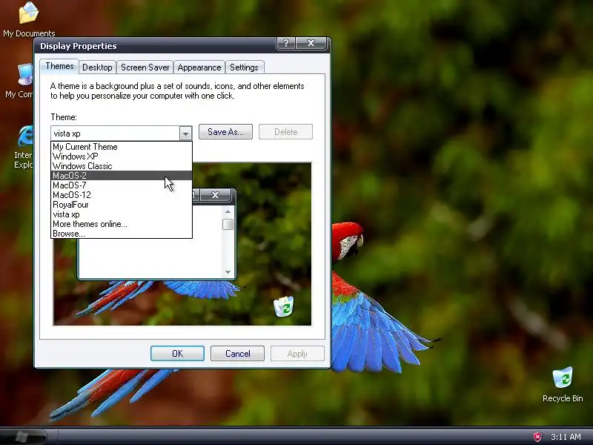Image resolution: width=593 pixels, height=445 pixels.
Task: Click the preview window's scroll up arrow
Action: [228, 211]
